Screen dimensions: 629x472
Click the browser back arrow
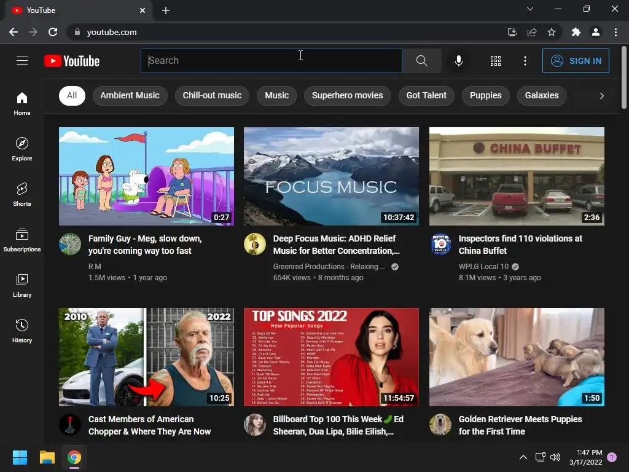(x=14, y=32)
